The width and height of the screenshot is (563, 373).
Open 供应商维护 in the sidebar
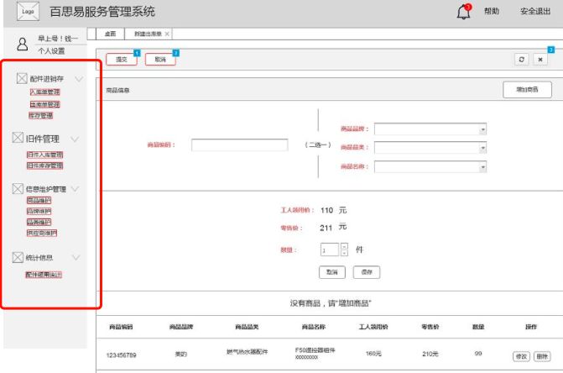[42, 233]
